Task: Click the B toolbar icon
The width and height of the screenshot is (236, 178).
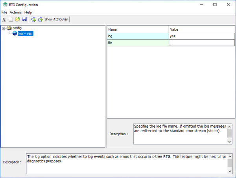Action: click(x=4, y=19)
